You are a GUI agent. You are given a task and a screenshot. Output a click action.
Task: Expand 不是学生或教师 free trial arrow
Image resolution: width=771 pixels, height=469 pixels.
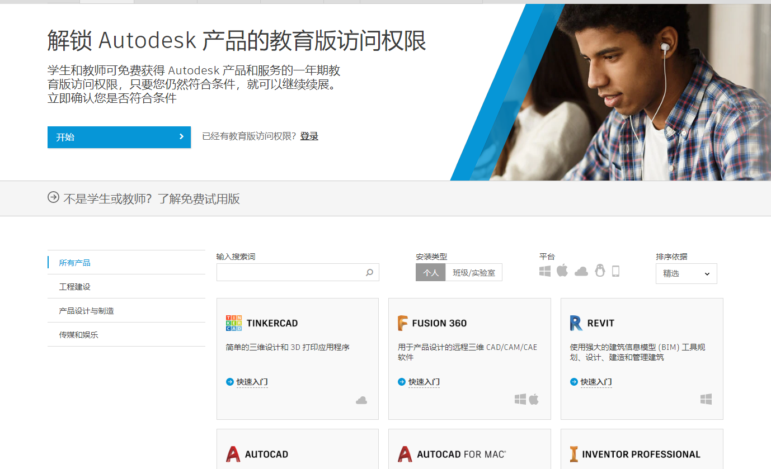[x=53, y=197]
